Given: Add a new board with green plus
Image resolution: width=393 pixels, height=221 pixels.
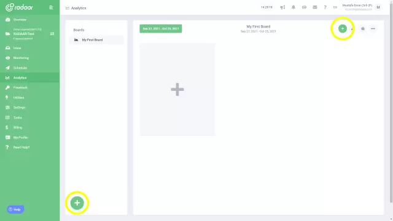Looking at the screenshot, I should pyautogui.click(x=77, y=203).
